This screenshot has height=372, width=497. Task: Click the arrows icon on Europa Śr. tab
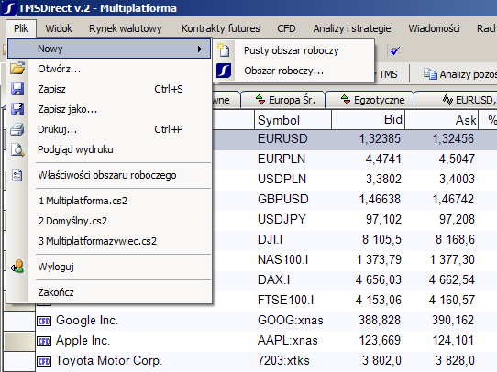pyautogui.click(x=260, y=100)
